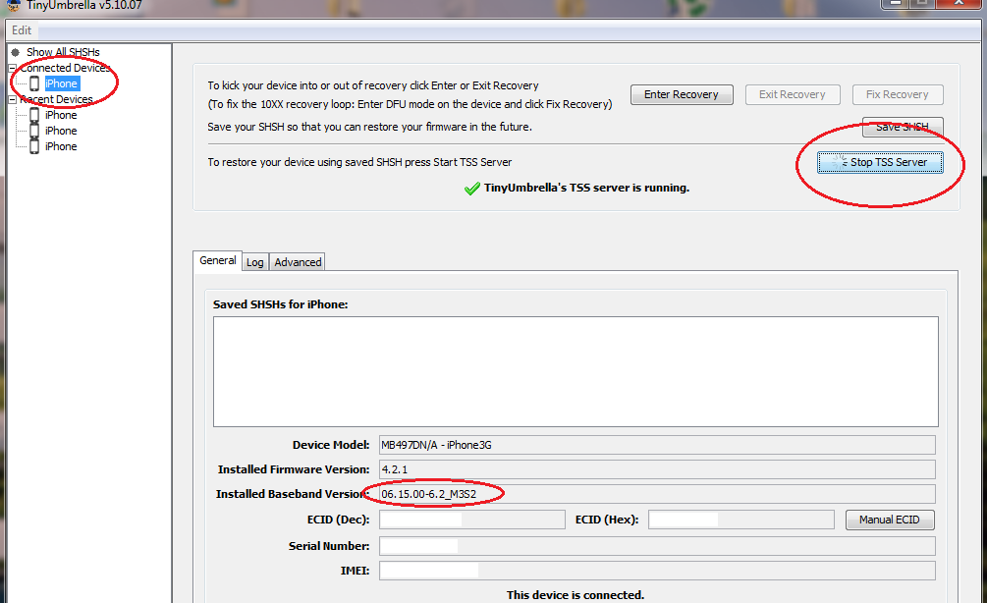Click the bullet icon beside Show All SHSHs
Image resolution: width=987 pixels, height=603 pixels.
[x=15, y=52]
